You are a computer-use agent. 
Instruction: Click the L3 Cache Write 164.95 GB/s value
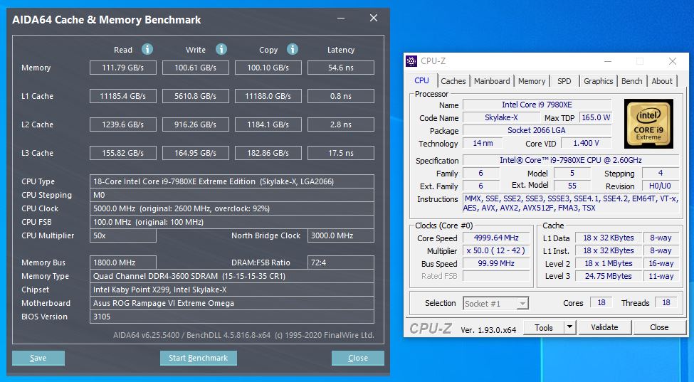point(196,153)
